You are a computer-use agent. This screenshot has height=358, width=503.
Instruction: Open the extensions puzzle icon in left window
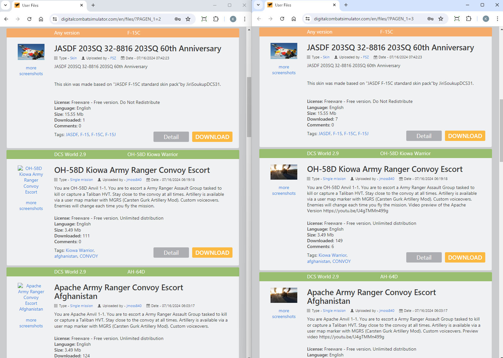[x=216, y=19]
